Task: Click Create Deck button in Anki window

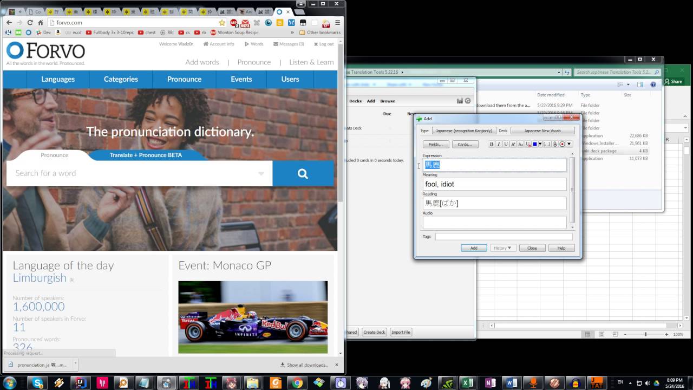Action: [x=374, y=332]
